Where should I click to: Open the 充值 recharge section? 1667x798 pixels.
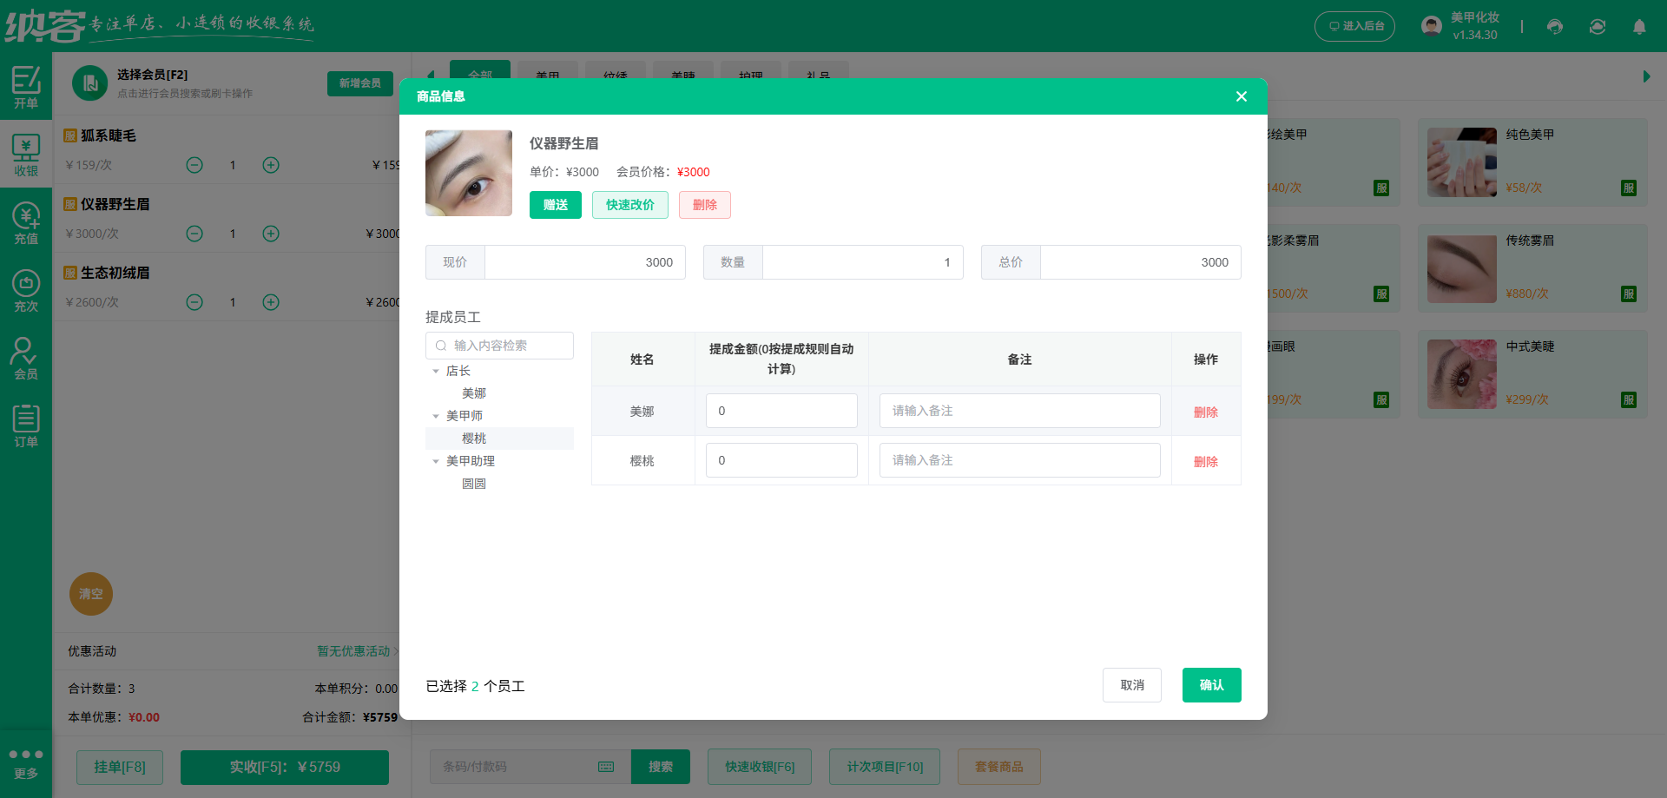coord(26,221)
